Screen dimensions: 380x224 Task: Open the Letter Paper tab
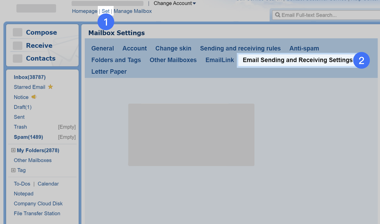click(x=109, y=71)
